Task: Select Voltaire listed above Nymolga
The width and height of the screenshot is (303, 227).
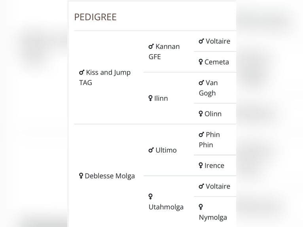Action: [218, 186]
